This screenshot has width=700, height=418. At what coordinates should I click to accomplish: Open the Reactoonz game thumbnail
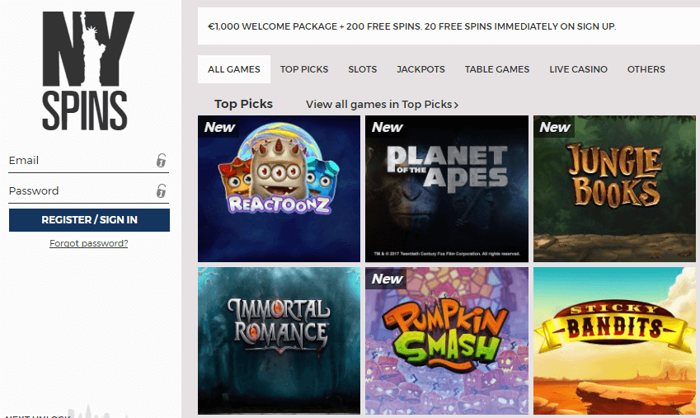(x=279, y=189)
